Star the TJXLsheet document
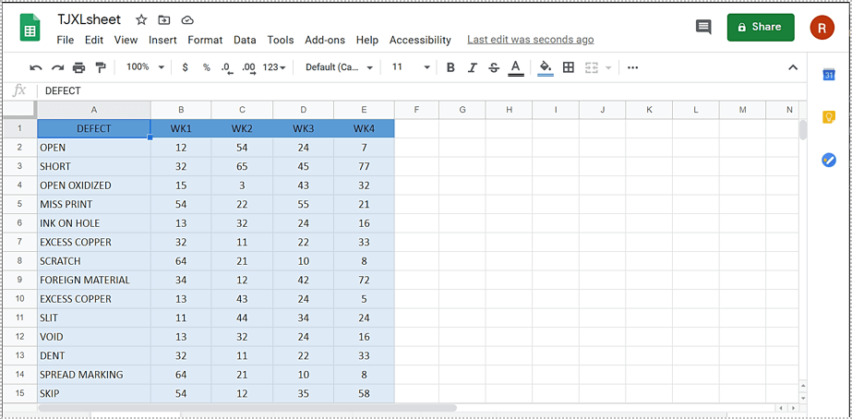852x419 pixels. coord(141,19)
